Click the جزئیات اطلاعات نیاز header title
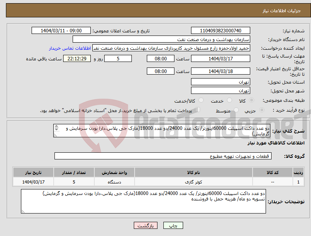 [x=282, y=11]
